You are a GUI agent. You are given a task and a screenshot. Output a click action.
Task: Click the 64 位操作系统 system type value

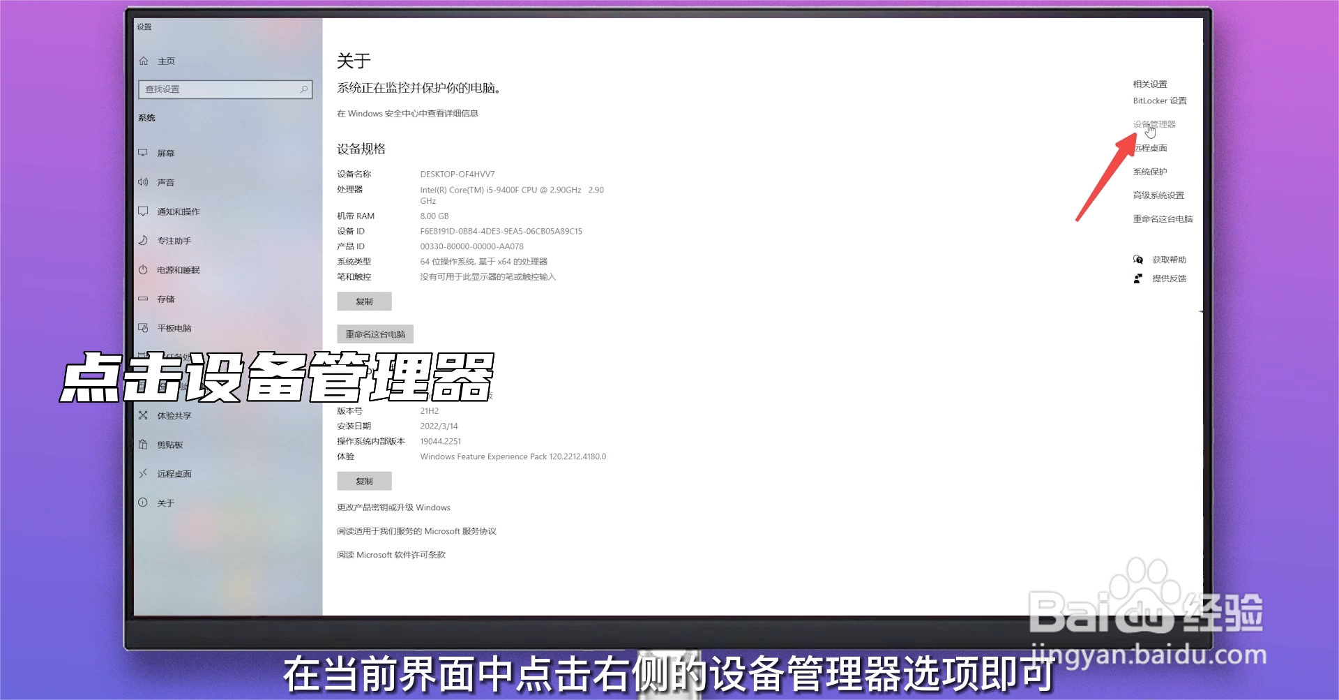coord(483,262)
